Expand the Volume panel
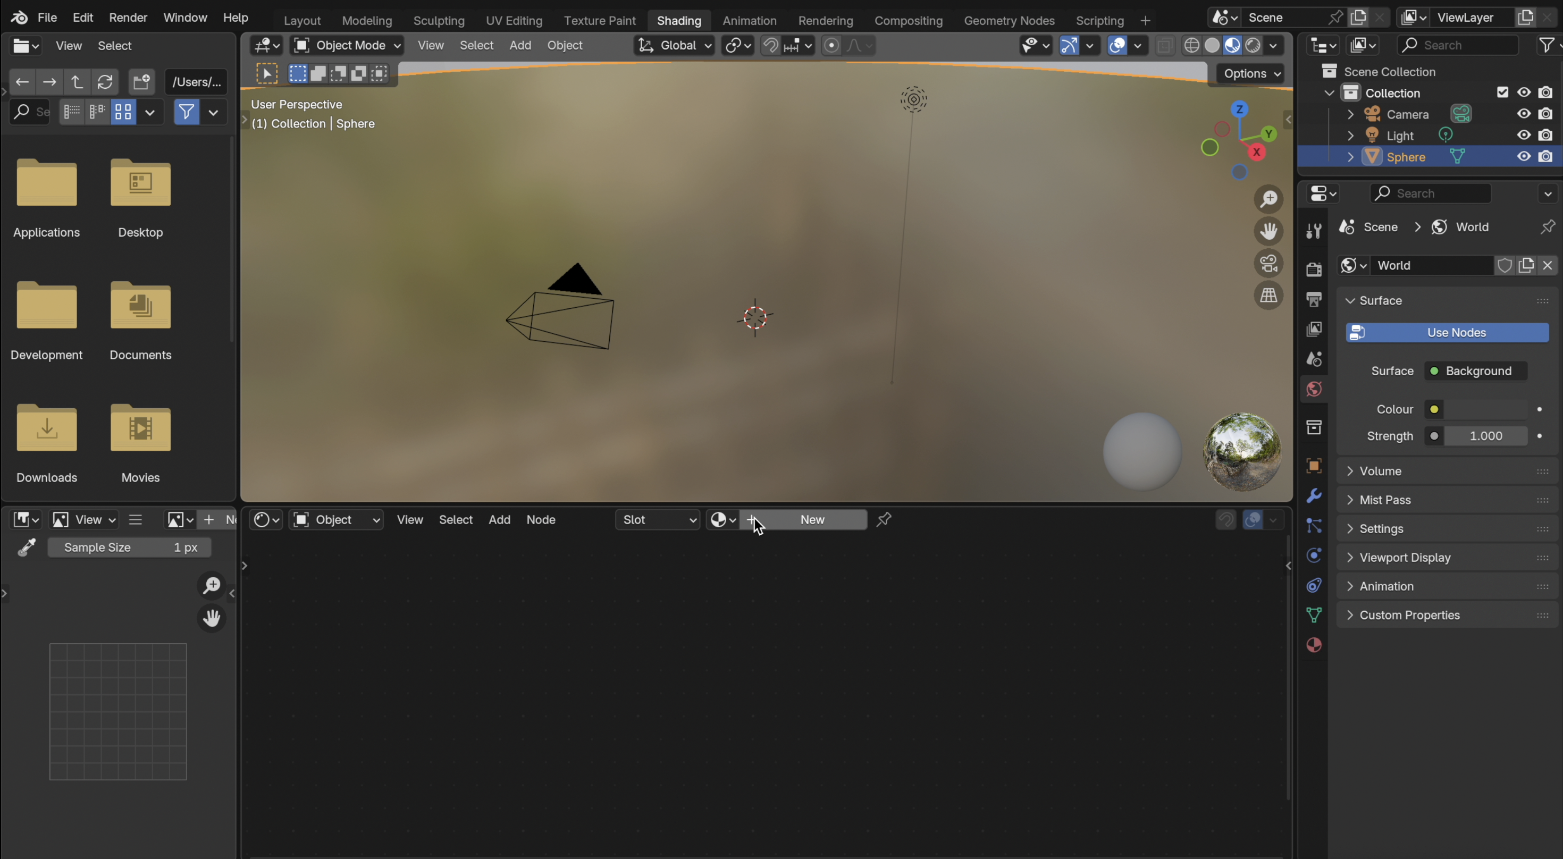 (x=1380, y=471)
